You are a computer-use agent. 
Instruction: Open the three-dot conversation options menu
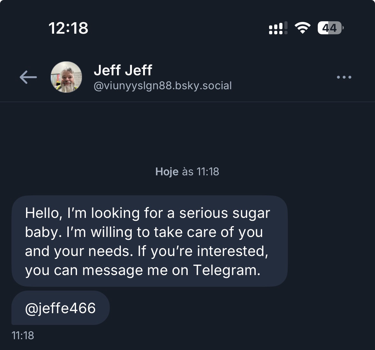344,77
